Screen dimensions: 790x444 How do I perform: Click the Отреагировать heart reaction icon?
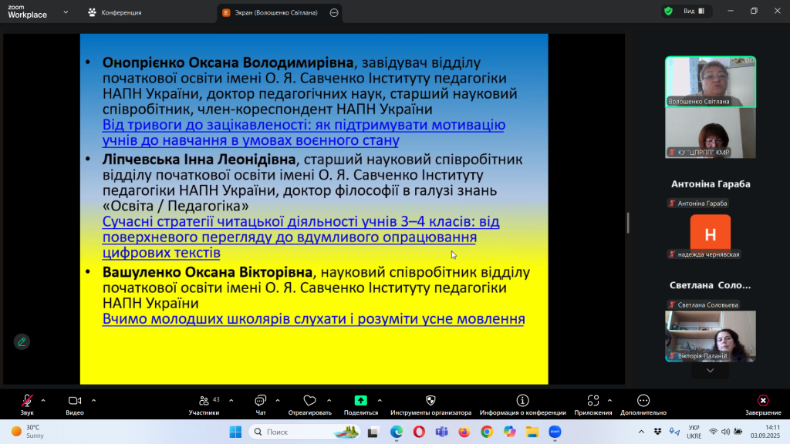pyautogui.click(x=309, y=401)
